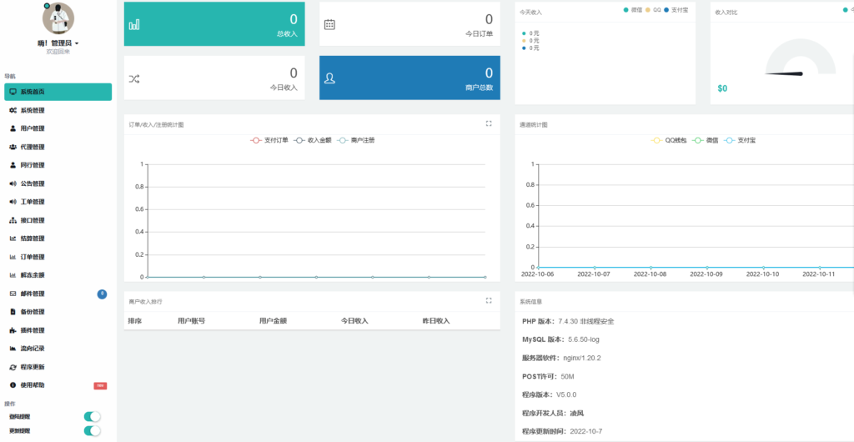This screenshot has height=442, width=854.
Task: Click the person icon for 用户管理
Action: pos(13,128)
